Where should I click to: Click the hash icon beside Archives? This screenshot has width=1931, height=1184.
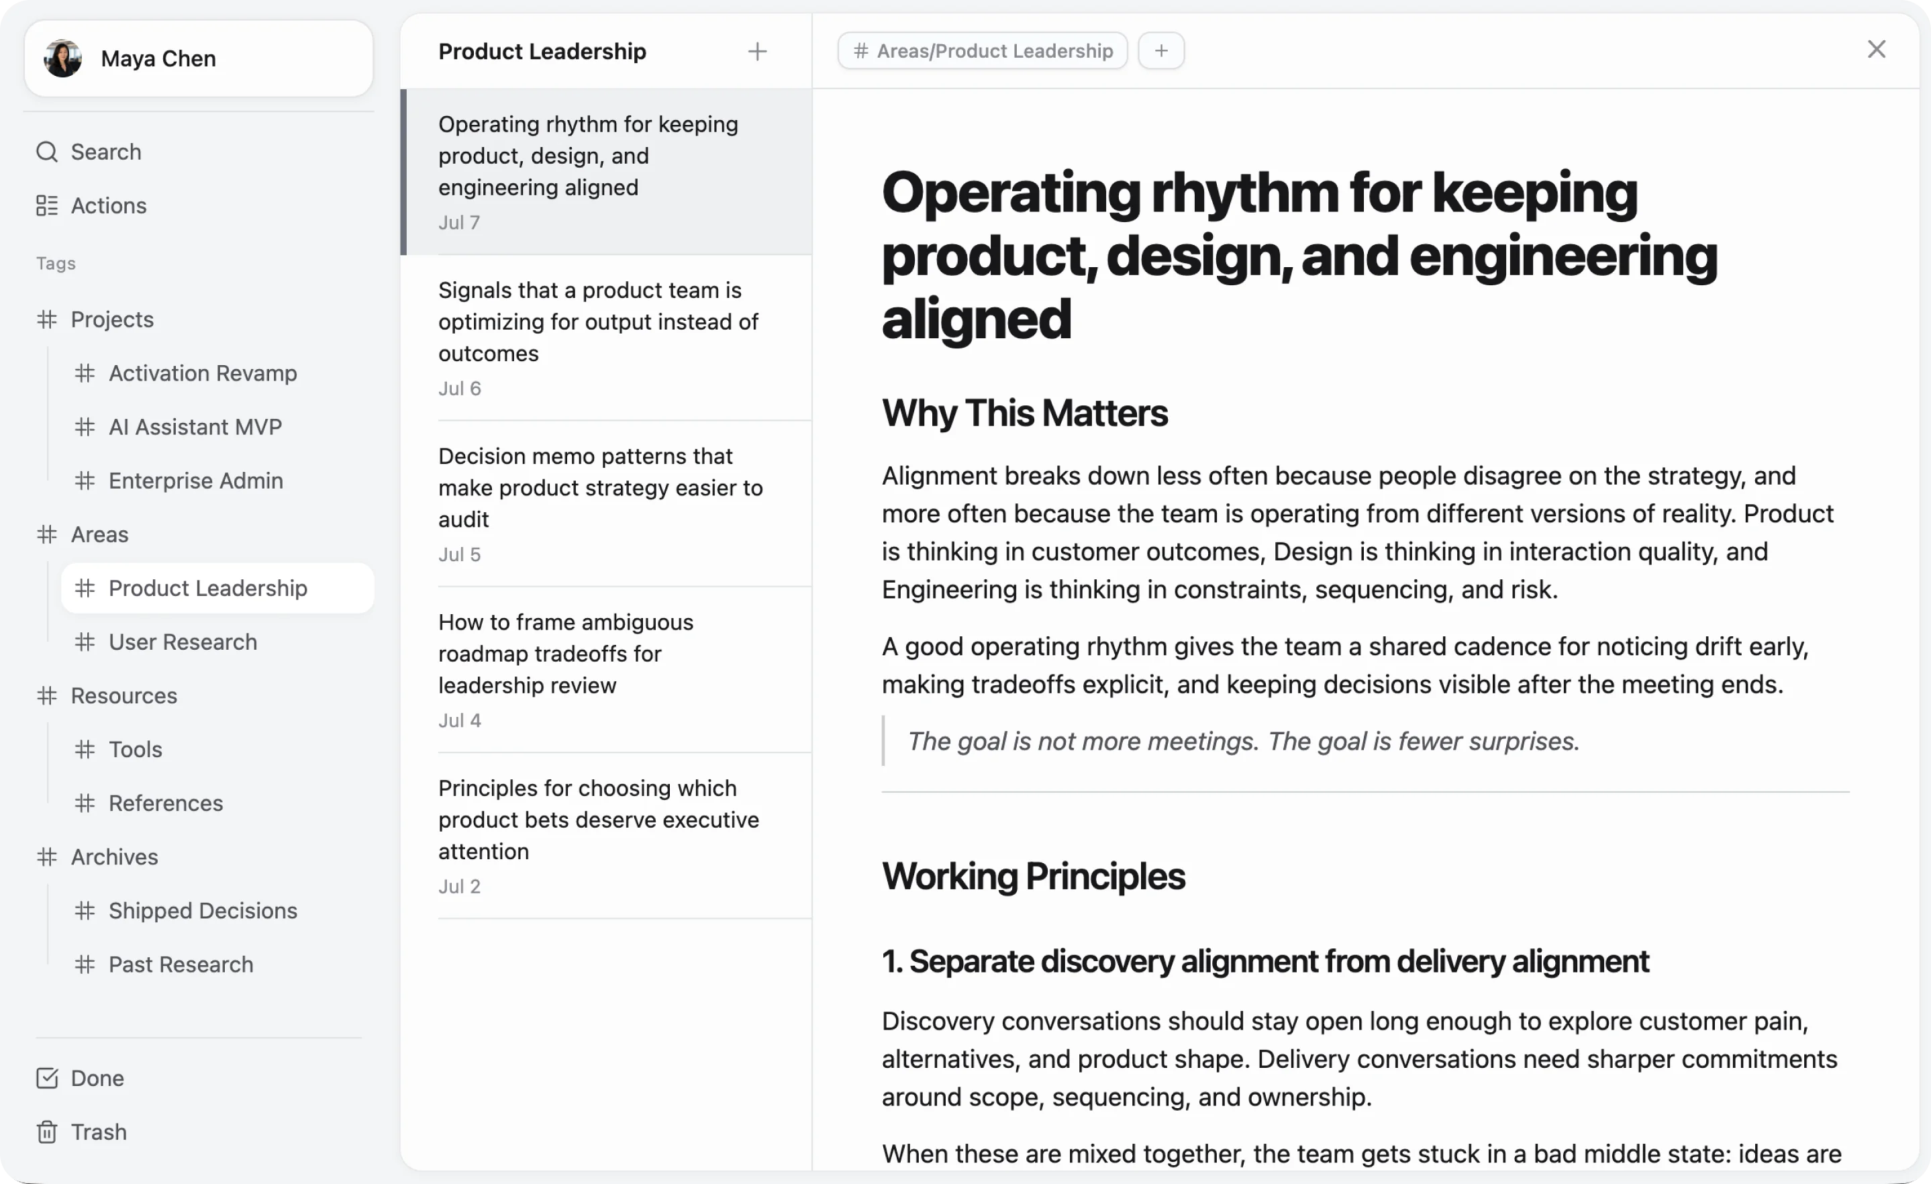point(47,857)
